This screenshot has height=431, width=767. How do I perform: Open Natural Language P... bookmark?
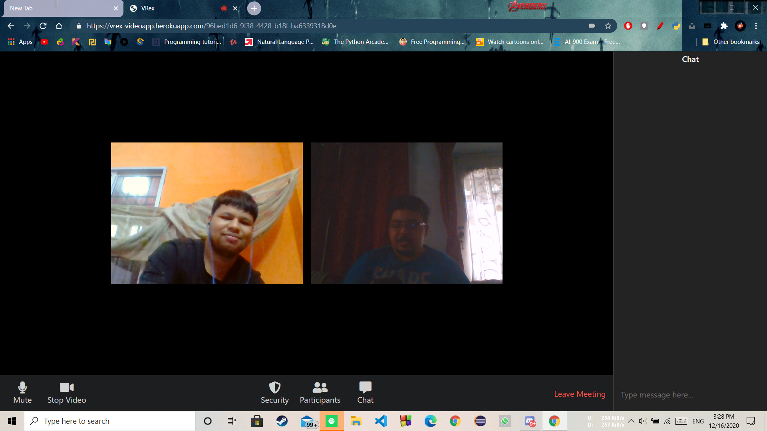coord(280,42)
